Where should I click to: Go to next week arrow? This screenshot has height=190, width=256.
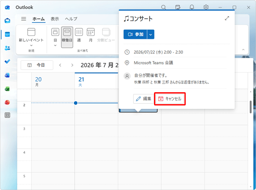[x=72, y=65]
